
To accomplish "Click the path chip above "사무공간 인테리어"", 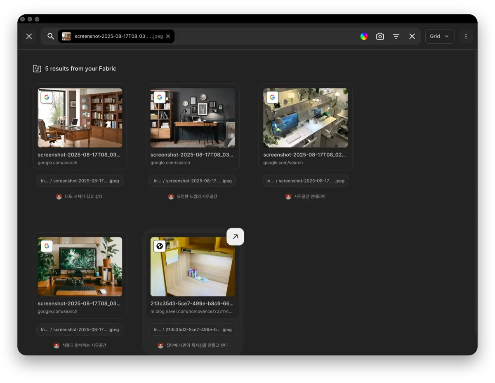I will pyautogui.click(x=305, y=181).
